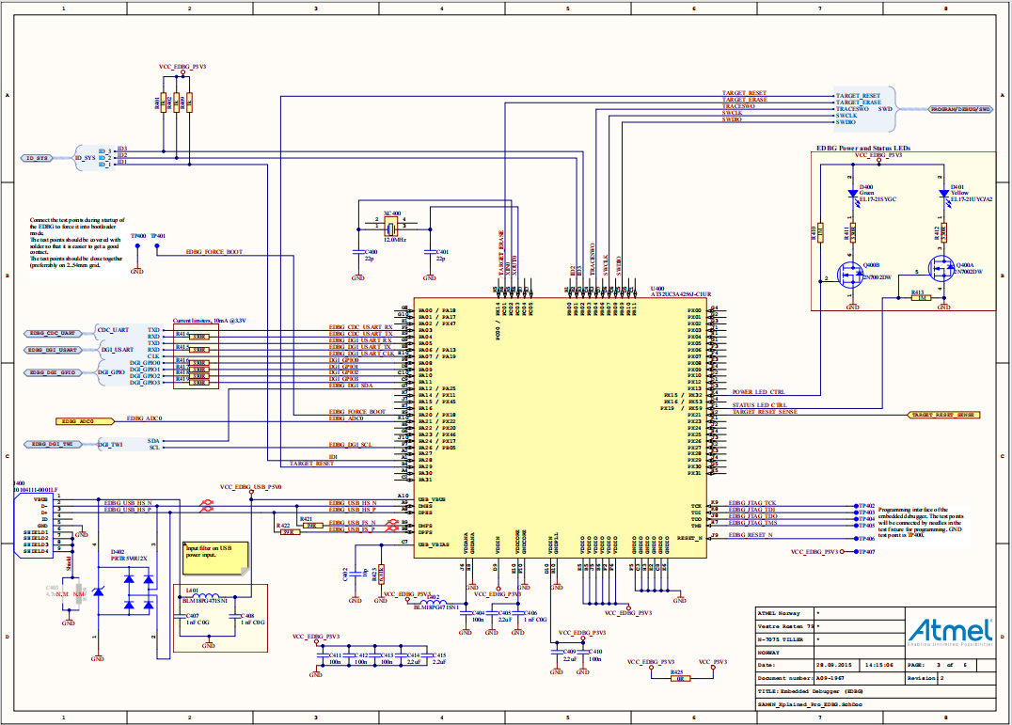Click the PROGRAM/DEBUG/SWD port label
Image resolution: width=1012 pixels, height=725 pixels.
tap(960, 109)
